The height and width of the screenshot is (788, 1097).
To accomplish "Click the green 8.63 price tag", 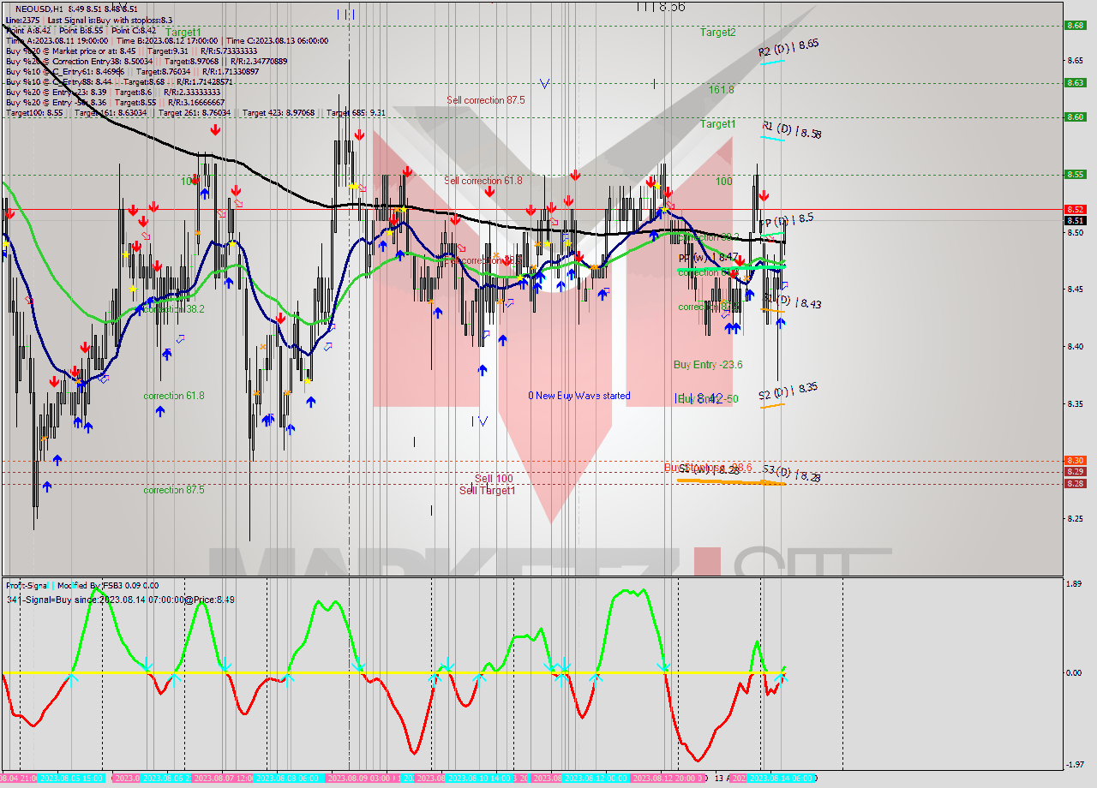I will (1075, 82).
